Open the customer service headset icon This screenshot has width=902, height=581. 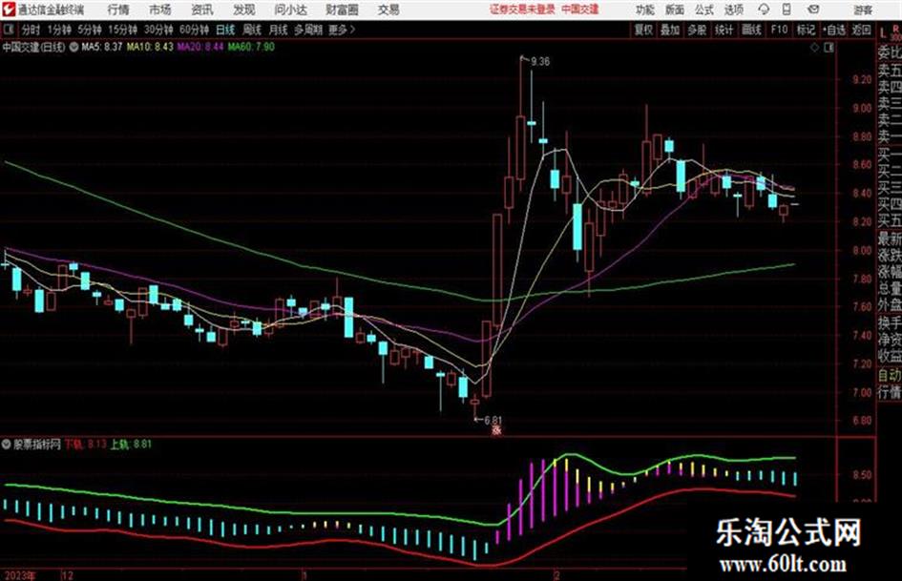(x=764, y=10)
